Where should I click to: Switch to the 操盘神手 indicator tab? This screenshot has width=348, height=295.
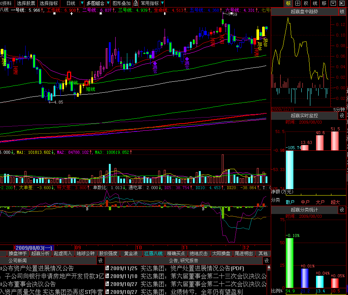click(x=18, y=254)
